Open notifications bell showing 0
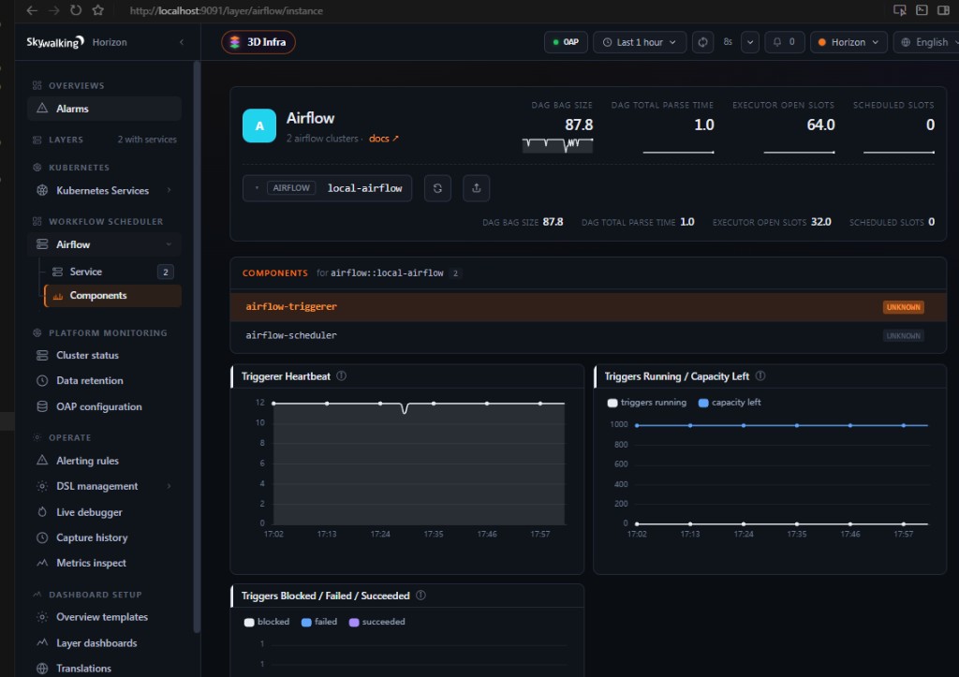This screenshot has width=959, height=677. point(784,42)
